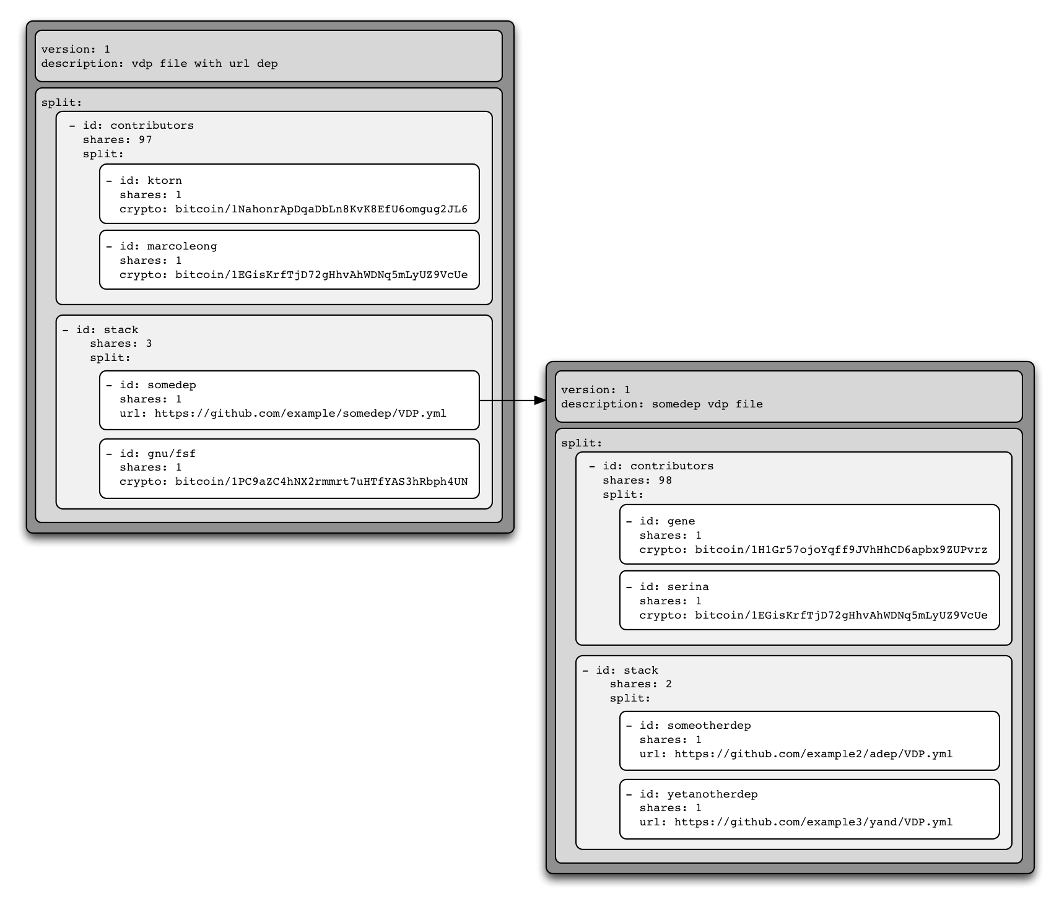Click "version: 1" in the somedep file header

tap(595, 389)
